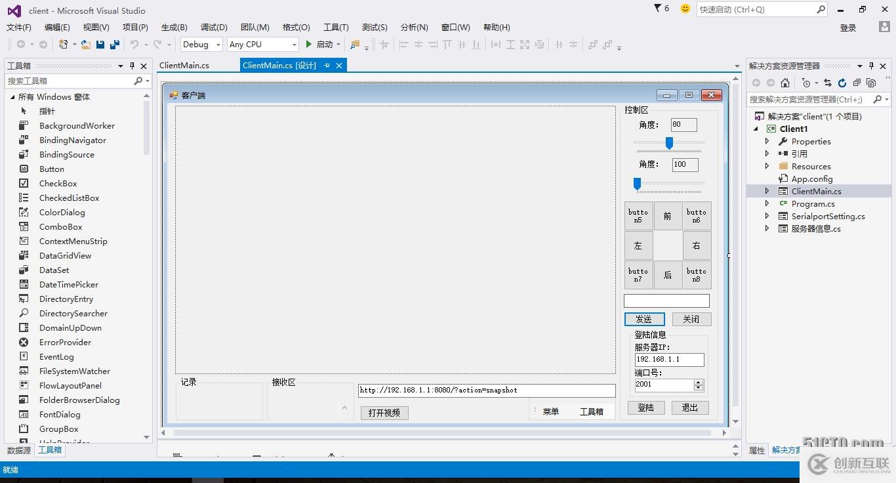Select the CheckBox control in the Toolbox

(x=58, y=183)
